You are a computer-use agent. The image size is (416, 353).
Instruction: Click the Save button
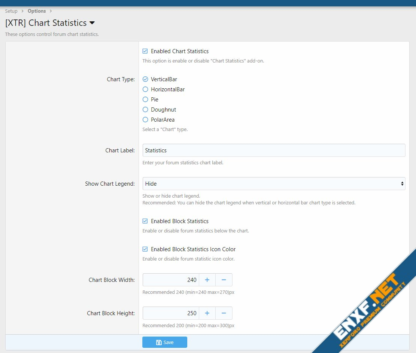click(x=164, y=342)
